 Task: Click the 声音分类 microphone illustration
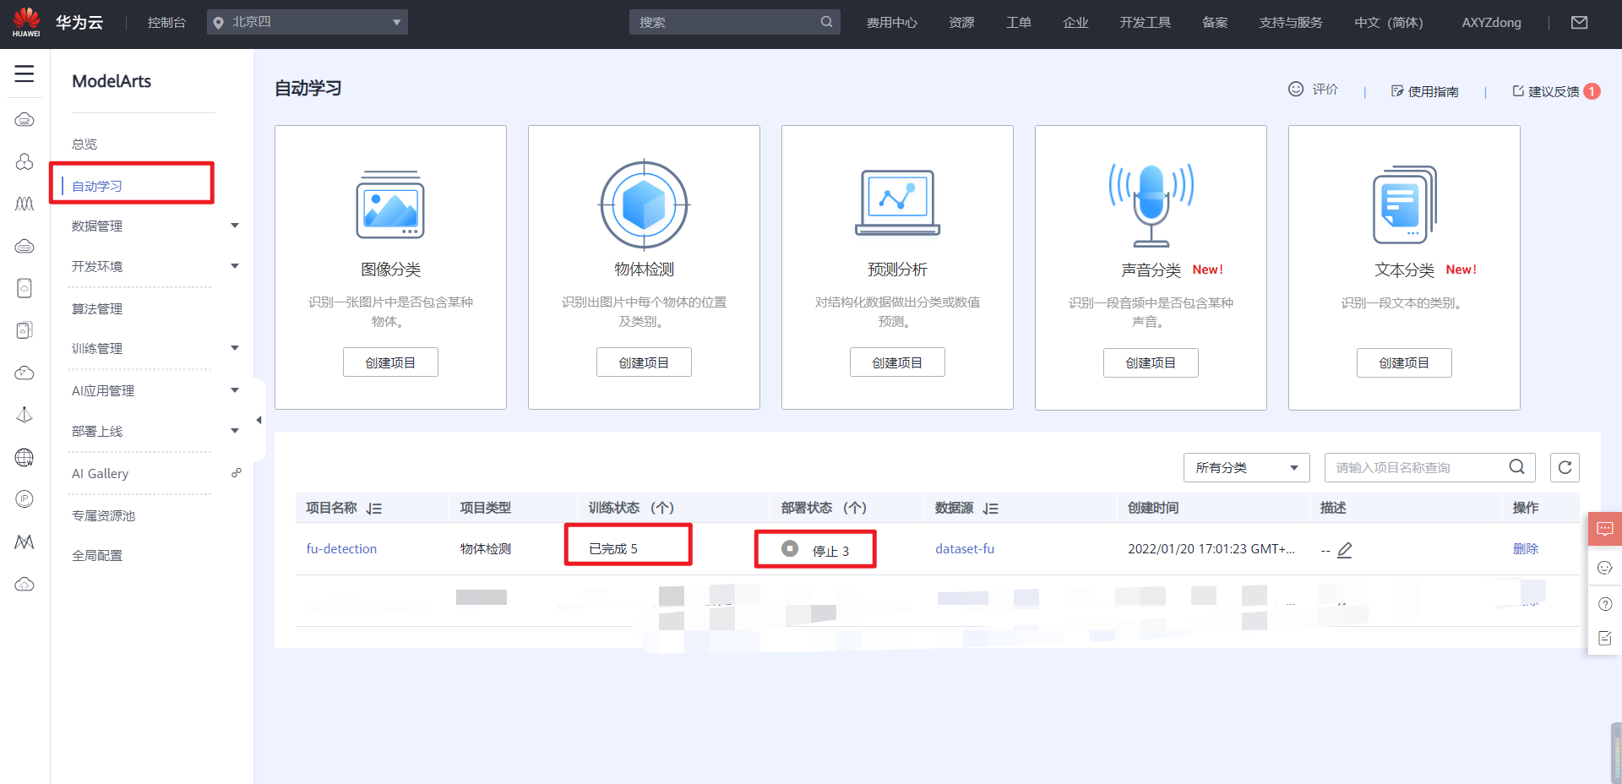click(1151, 204)
